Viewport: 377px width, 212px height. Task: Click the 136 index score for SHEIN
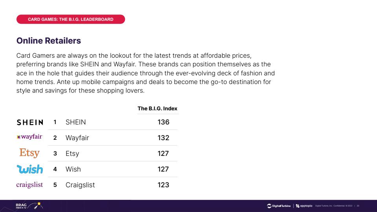(x=163, y=122)
